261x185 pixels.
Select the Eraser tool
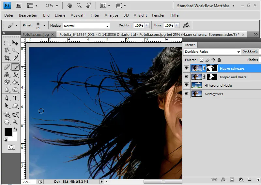click(7, 82)
